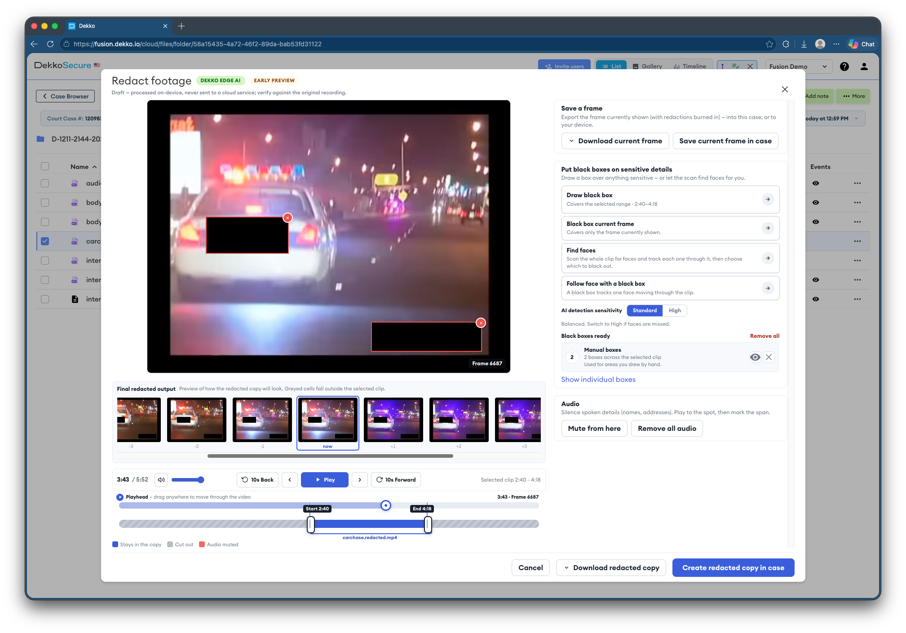Click Create redacted copy in case
906x633 pixels.
coord(733,568)
